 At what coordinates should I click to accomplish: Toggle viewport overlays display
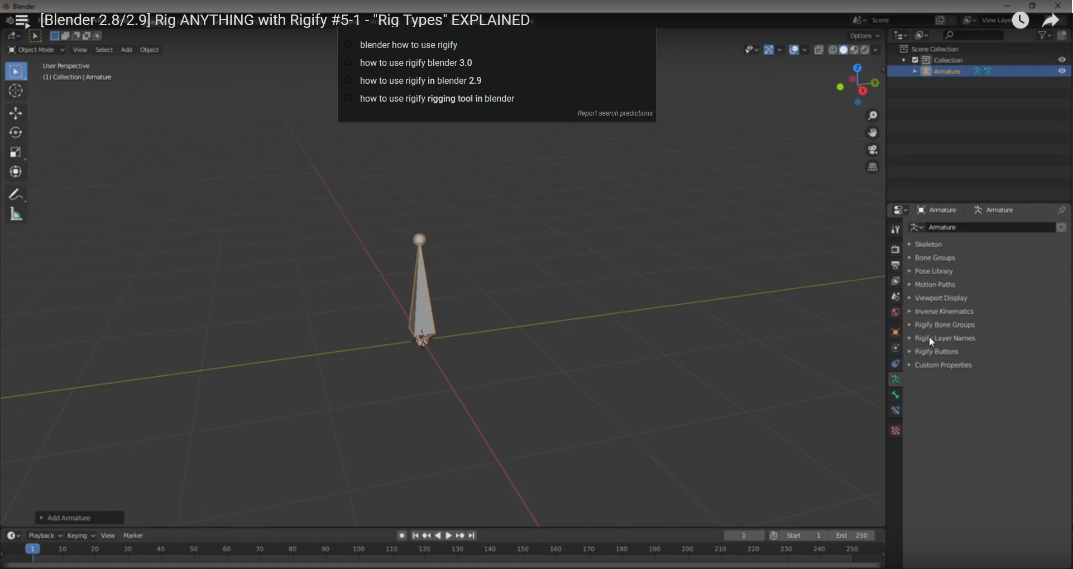(794, 50)
